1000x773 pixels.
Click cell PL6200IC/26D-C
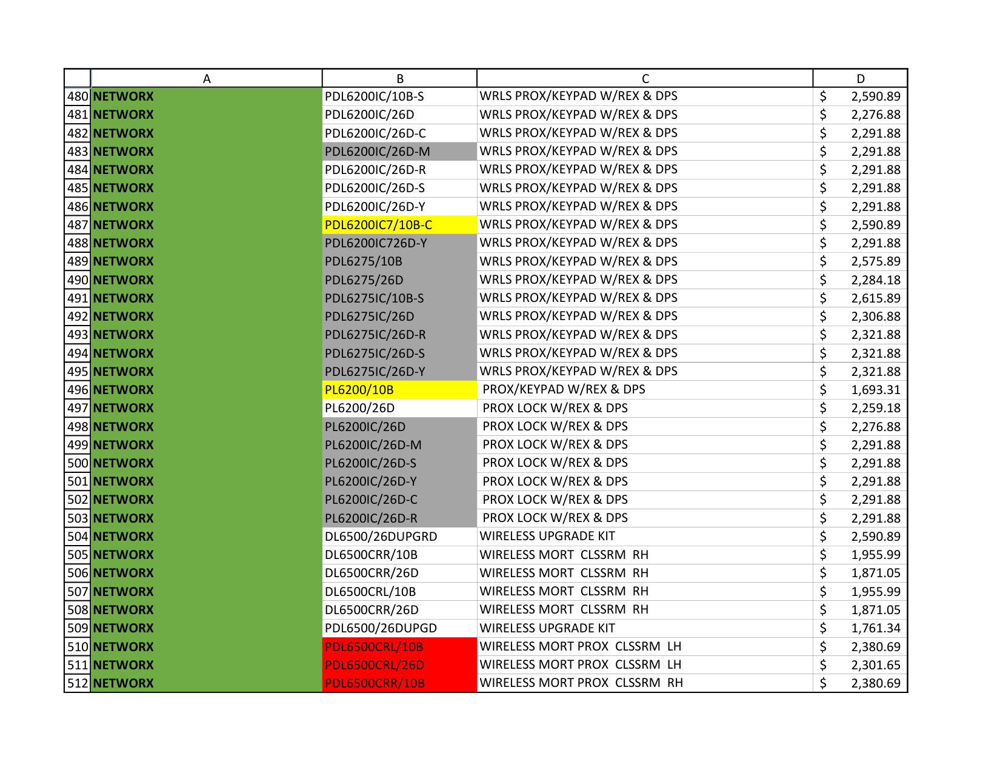pos(399,500)
